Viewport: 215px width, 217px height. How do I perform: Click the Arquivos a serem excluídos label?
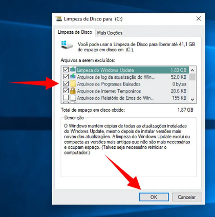click(88, 60)
